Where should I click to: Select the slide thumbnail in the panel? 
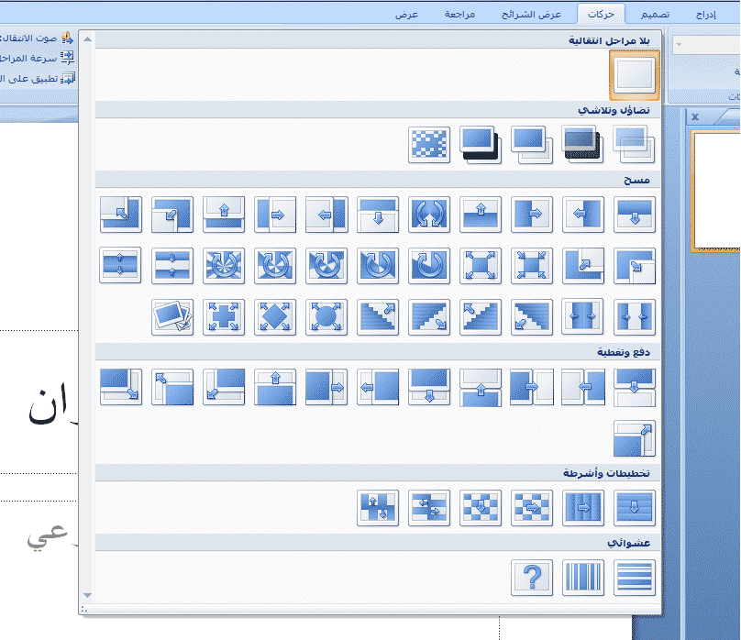(x=717, y=191)
